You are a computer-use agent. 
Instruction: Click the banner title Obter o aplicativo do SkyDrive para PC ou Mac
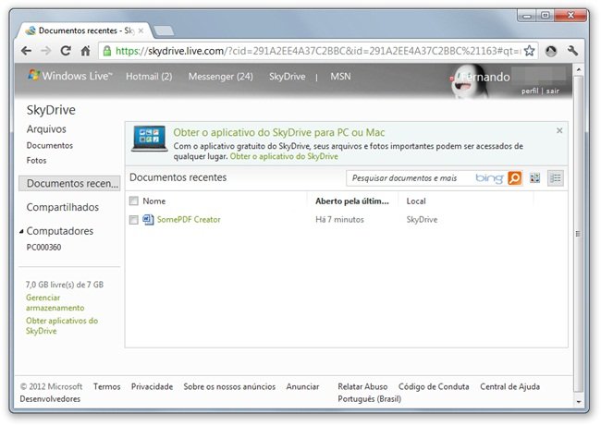pyautogui.click(x=279, y=132)
